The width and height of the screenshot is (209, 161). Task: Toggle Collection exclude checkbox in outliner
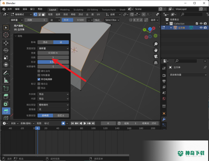click(x=197, y=23)
